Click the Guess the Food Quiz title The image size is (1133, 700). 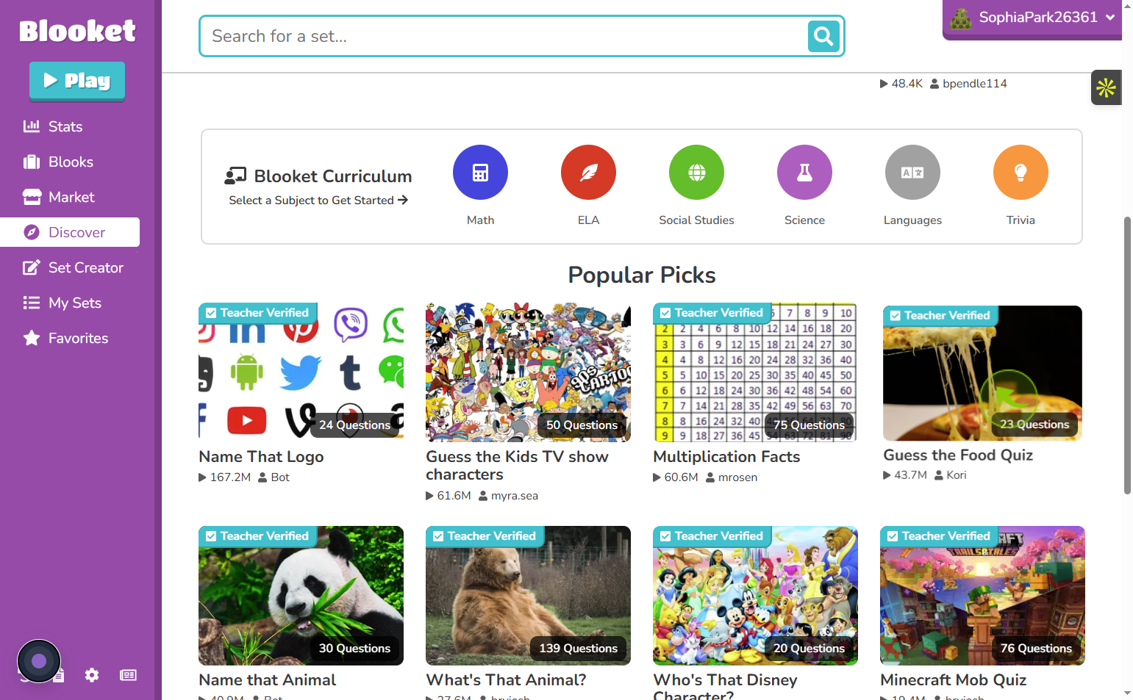click(958, 455)
